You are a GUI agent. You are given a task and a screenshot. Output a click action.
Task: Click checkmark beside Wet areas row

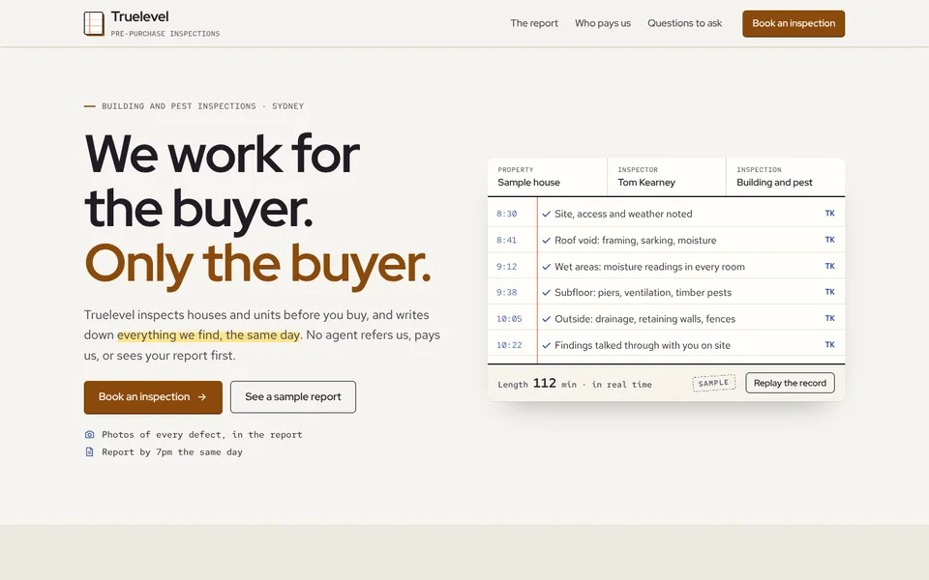546,267
